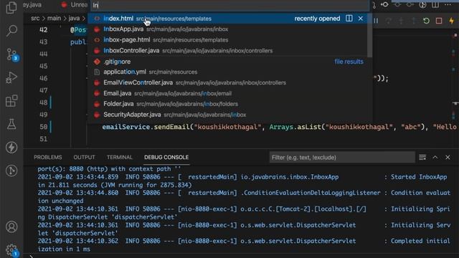Select application.yml result
Screen dimensions: 459x258
point(228,72)
